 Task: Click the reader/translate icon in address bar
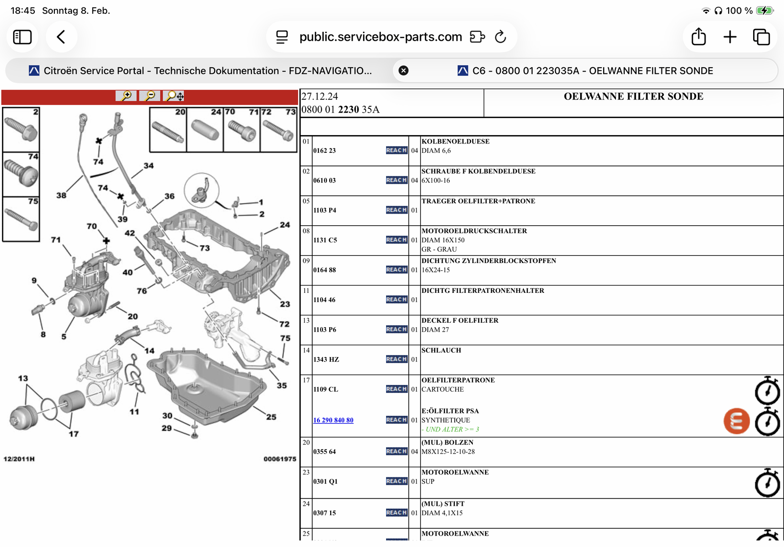tap(477, 37)
